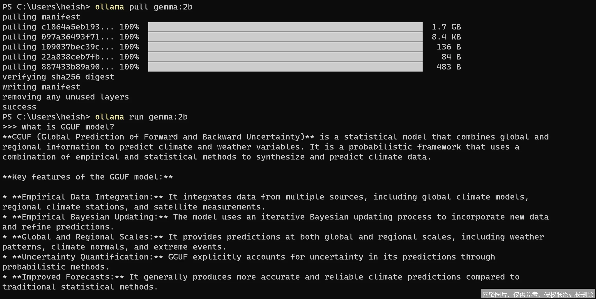Click the 483 B size label
Image resolution: width=596 pixels, height=299 pixels.
tap(449, 67)
